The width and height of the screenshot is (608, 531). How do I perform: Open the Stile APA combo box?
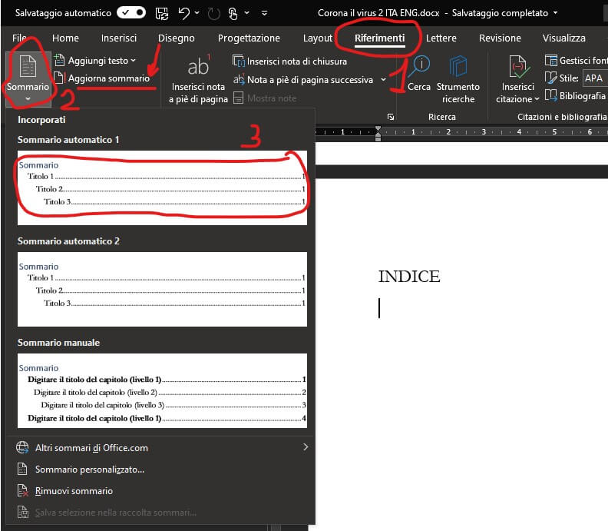pyautogui.click(x=593, y=78)
